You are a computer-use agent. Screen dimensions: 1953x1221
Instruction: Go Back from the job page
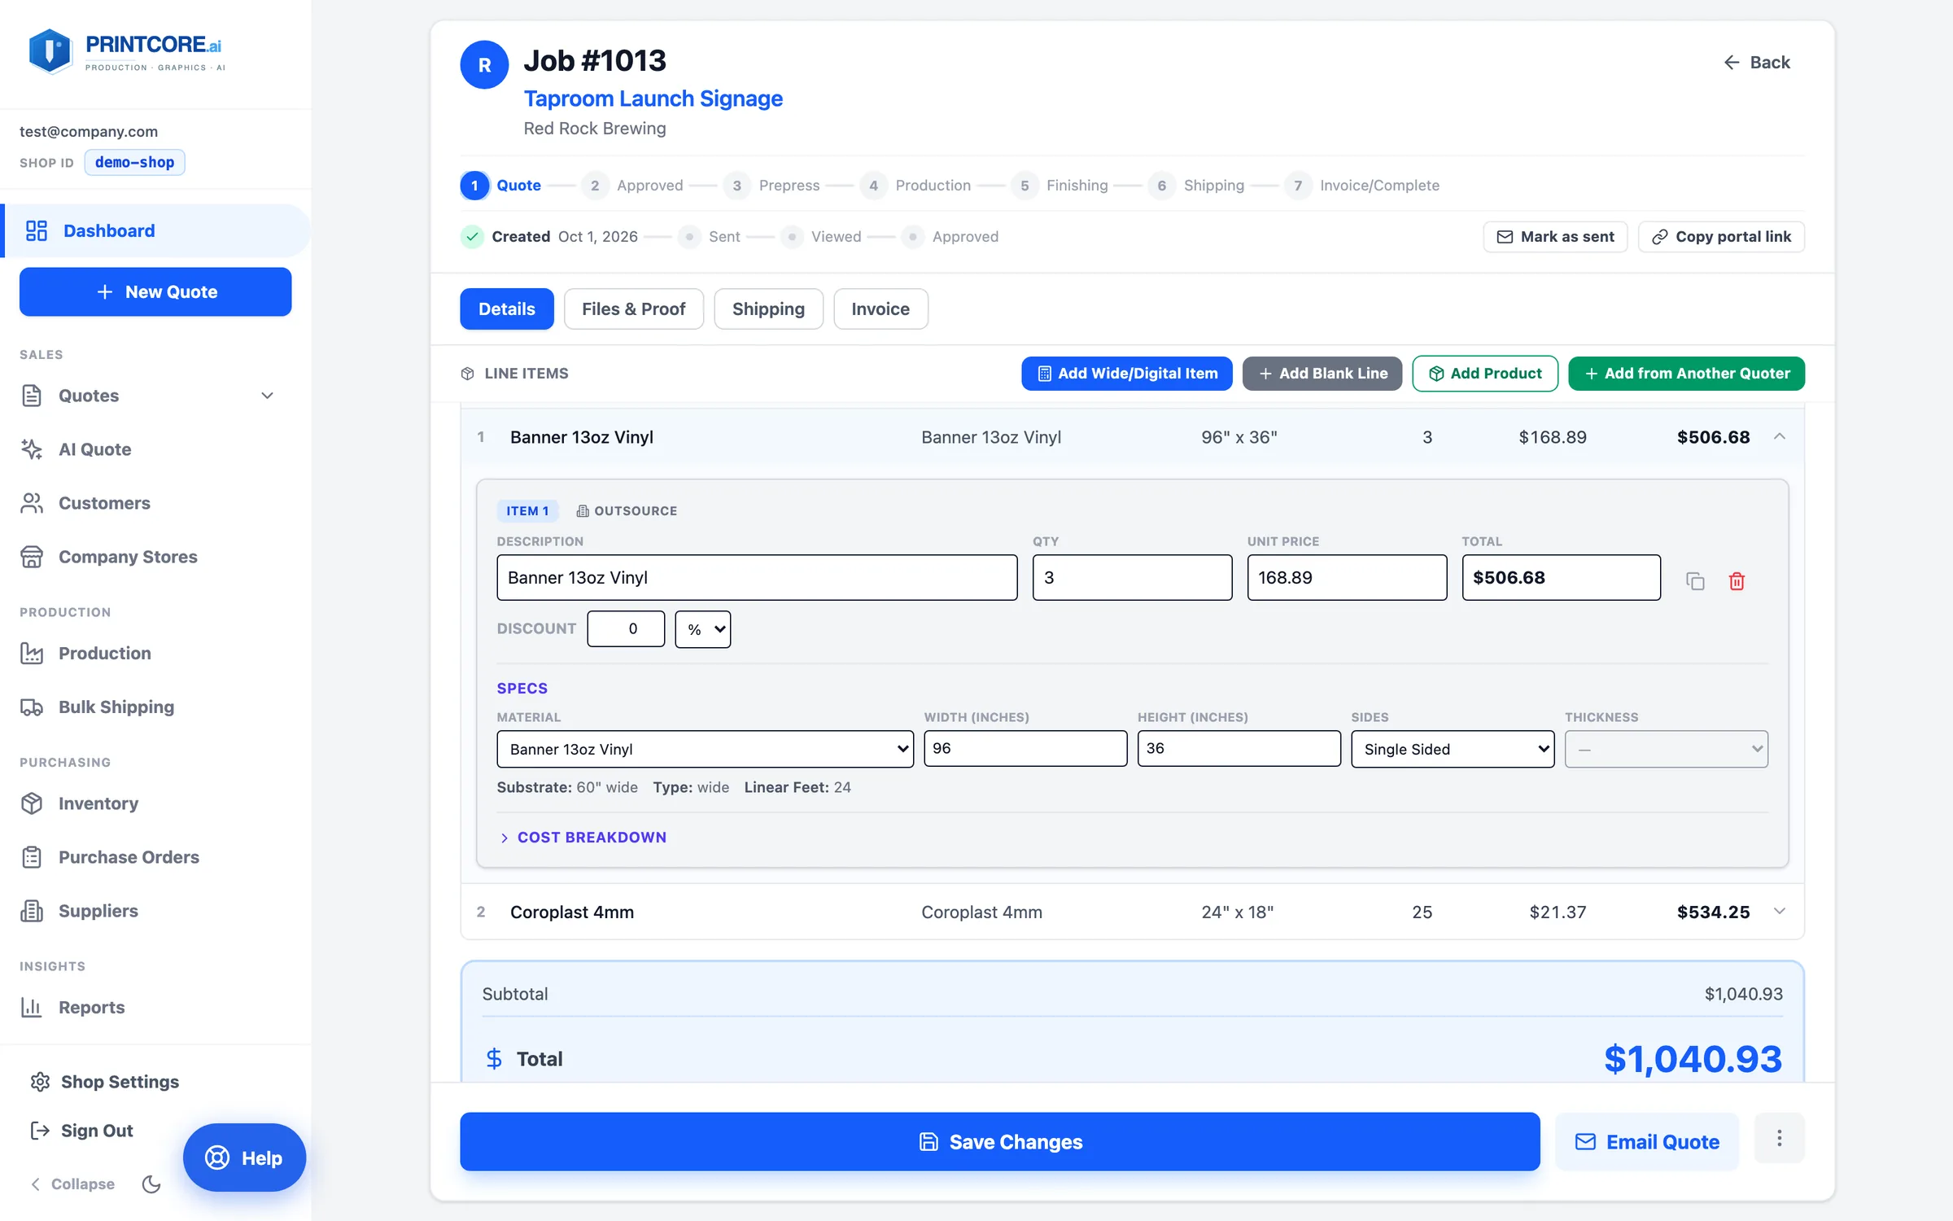click(x=1757, y=63)
